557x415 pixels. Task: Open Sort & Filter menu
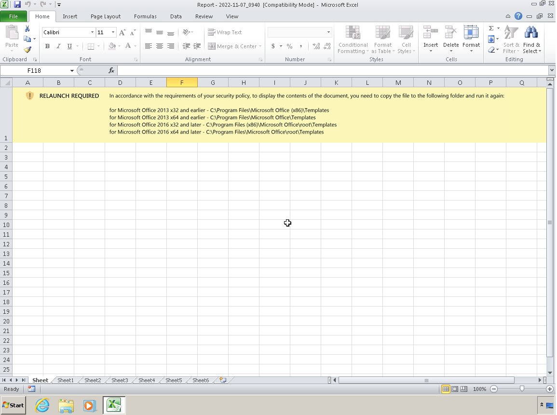(x=511, y=40)
